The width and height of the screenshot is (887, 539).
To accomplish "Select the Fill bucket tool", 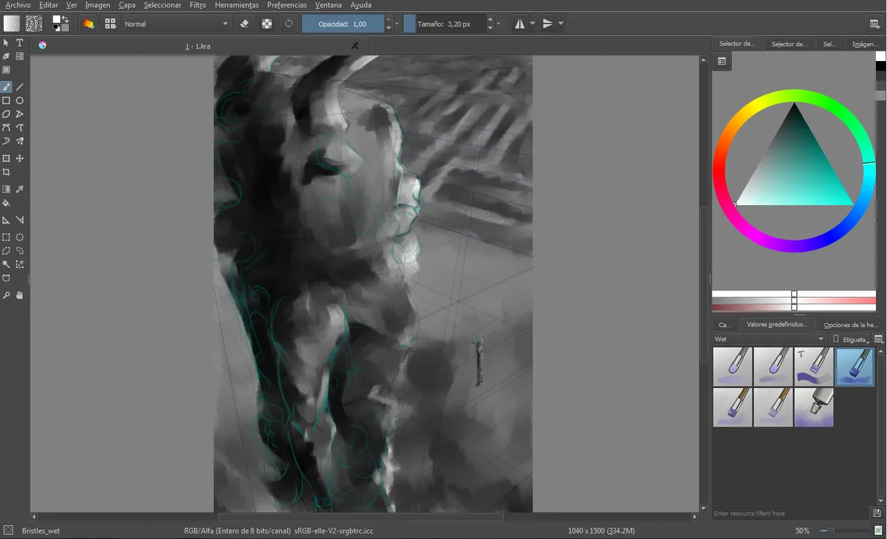I will (x=6, y=204).
